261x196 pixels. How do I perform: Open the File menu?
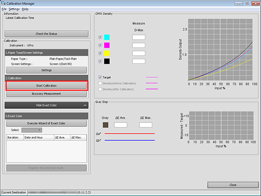tap(4, 9)
